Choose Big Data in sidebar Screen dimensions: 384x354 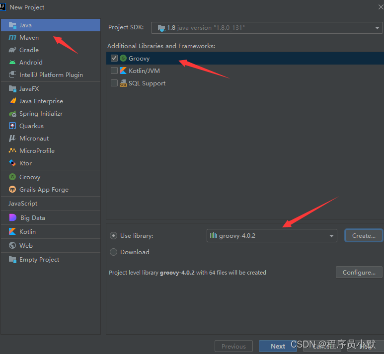point(51,217)
